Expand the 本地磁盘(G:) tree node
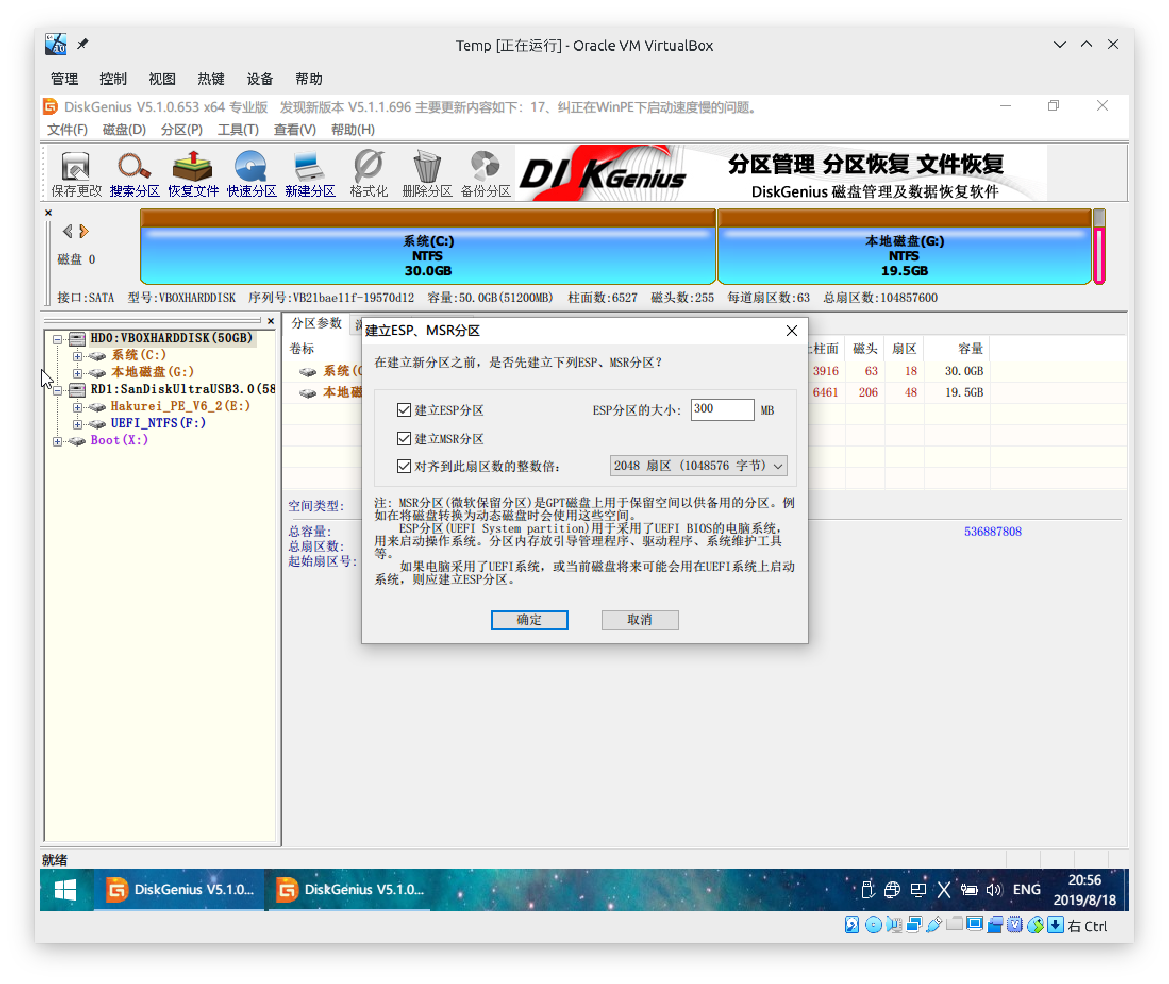The width and height of the screenshot is (1169, 984). click(78, 373)
